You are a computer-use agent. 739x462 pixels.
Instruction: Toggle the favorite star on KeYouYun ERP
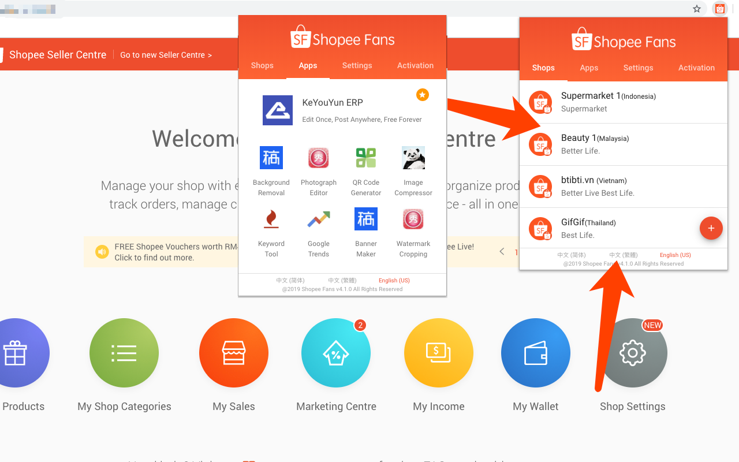coord(422,94)
